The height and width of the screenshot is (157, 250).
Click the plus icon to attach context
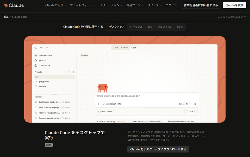tap(99, 104)
